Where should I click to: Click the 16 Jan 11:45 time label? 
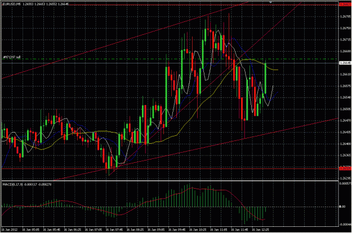[x=239, y=230]
